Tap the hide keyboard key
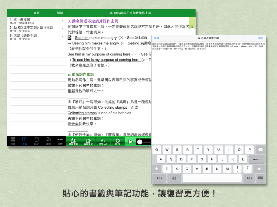The image size is (277, 207). coord(260,178)
